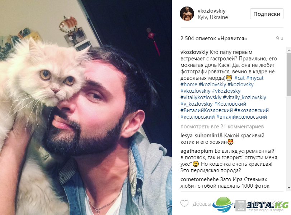The image size is (291, 215).
Task: Click the Zeta.kg globe logo
Action: click(223, 205)
